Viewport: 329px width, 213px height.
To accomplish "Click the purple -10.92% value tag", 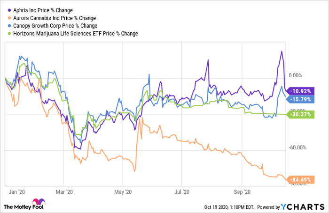I will [x=299, y=91].
